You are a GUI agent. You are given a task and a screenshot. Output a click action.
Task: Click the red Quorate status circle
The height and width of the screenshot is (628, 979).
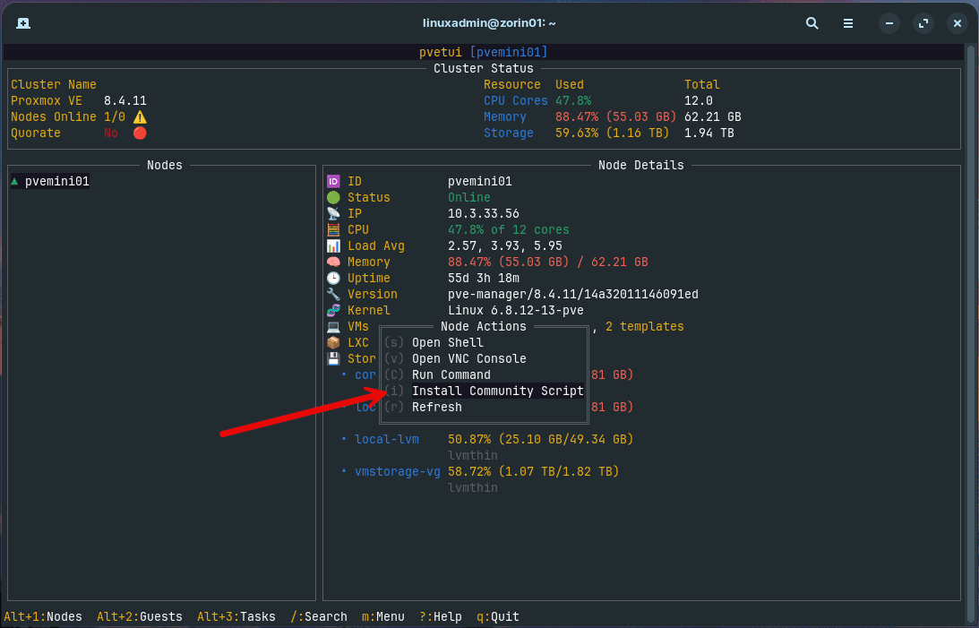139,133
